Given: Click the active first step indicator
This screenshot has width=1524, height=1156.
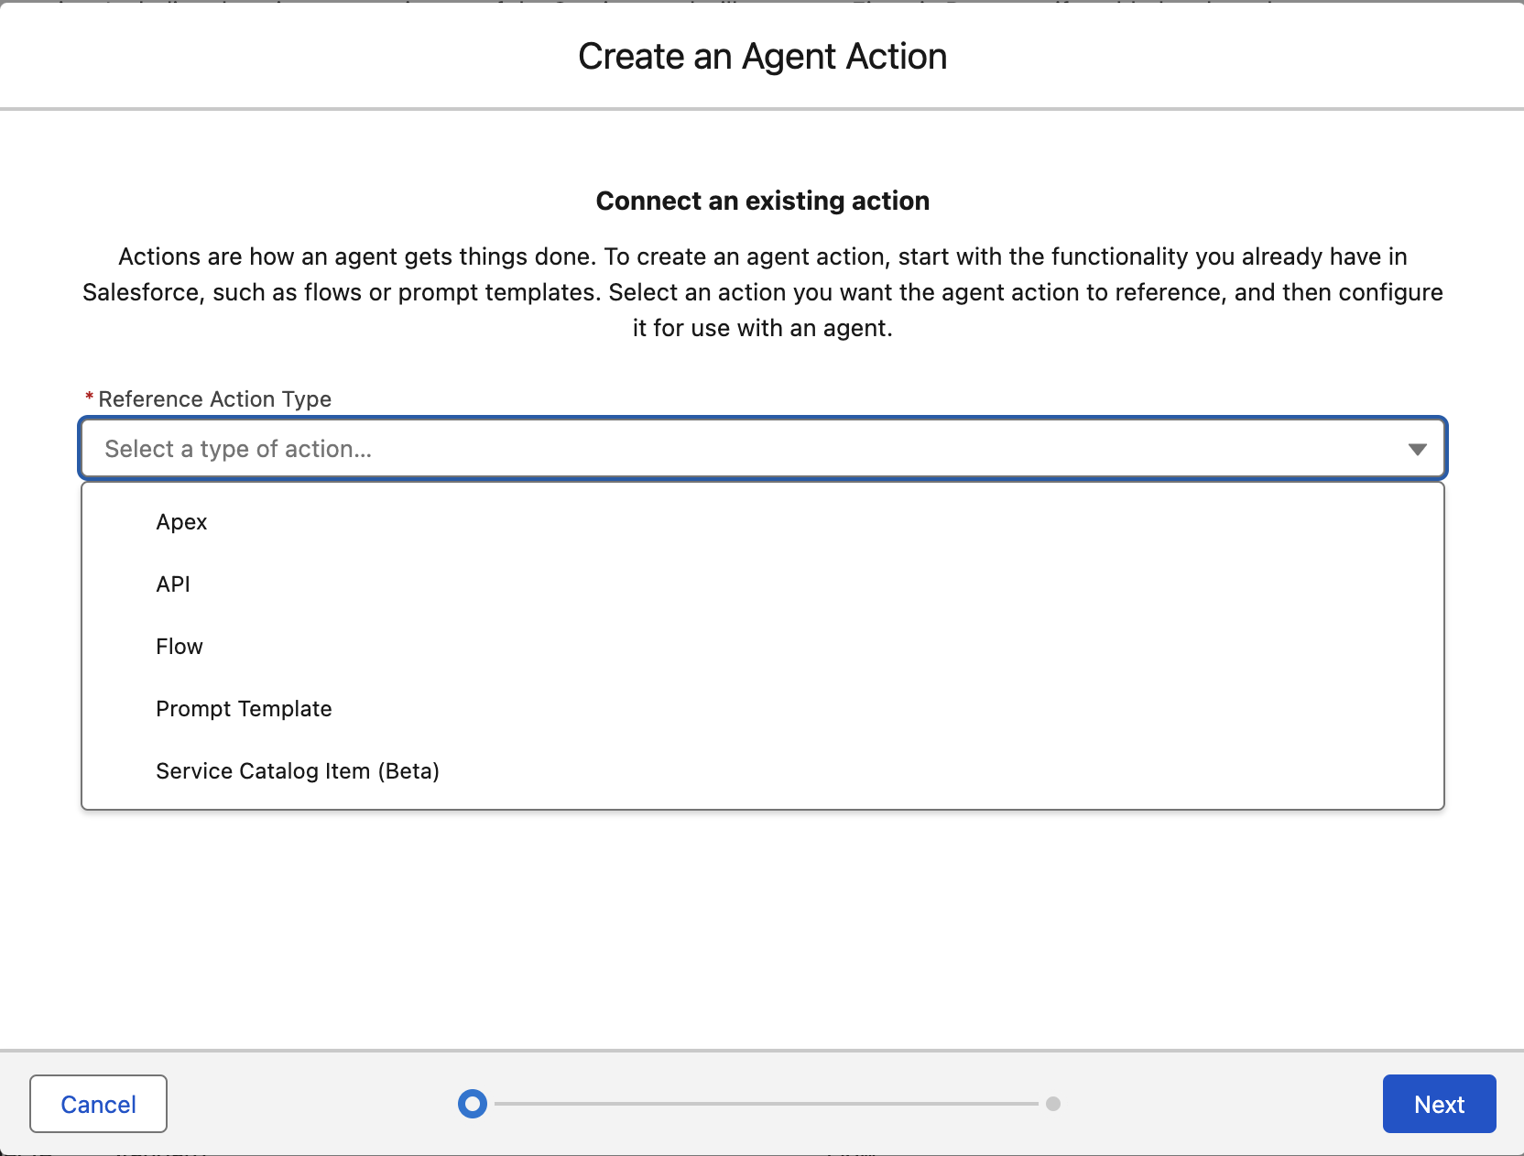Looking at the screenshot, I should [473, 1104].
